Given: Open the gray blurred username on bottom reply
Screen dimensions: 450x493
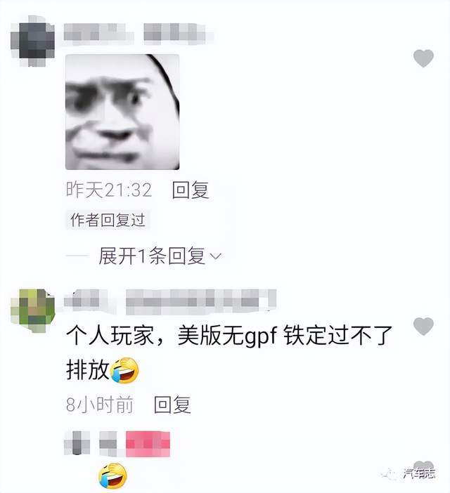Looking at the screenshot, I should 91,444.
